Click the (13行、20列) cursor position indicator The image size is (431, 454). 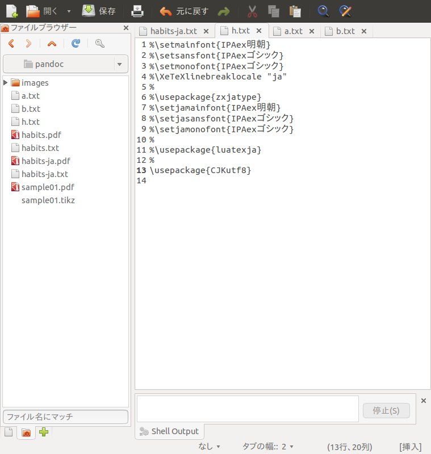point(350,447)
